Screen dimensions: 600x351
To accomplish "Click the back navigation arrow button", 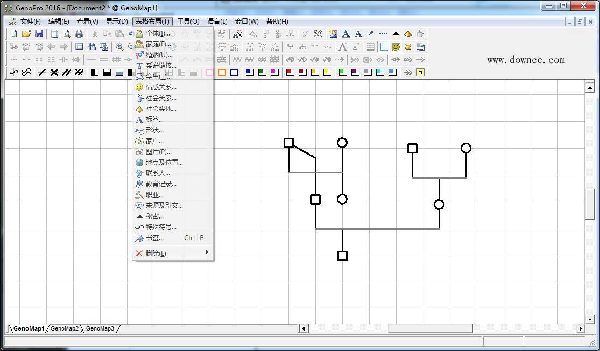I will (x=51, y=46).
